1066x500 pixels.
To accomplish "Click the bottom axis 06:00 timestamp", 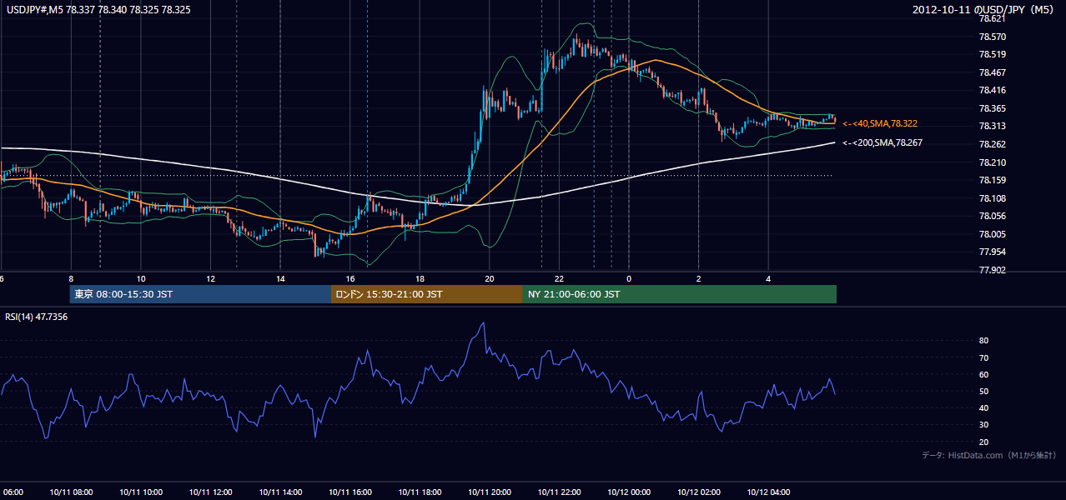I will [x=12, y=492].
